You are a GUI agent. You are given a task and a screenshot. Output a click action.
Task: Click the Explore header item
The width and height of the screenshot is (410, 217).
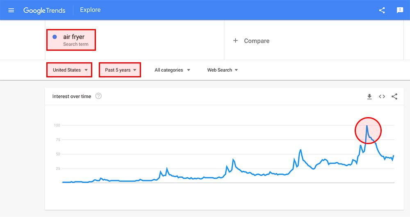(90, 10)
